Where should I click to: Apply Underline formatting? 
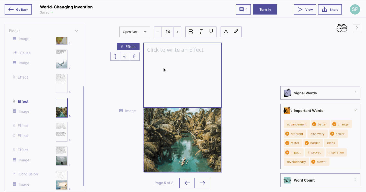[x=211, y=32]
